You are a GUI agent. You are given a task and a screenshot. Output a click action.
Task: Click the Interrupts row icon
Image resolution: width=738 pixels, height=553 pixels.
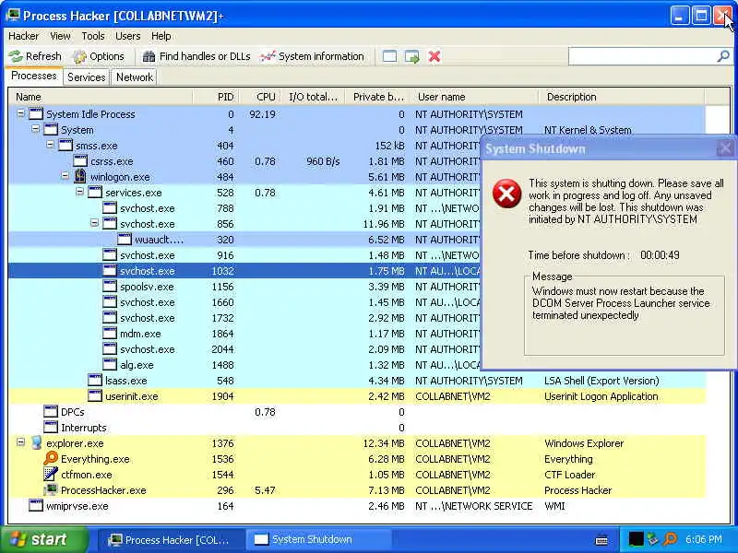point(51,427)
